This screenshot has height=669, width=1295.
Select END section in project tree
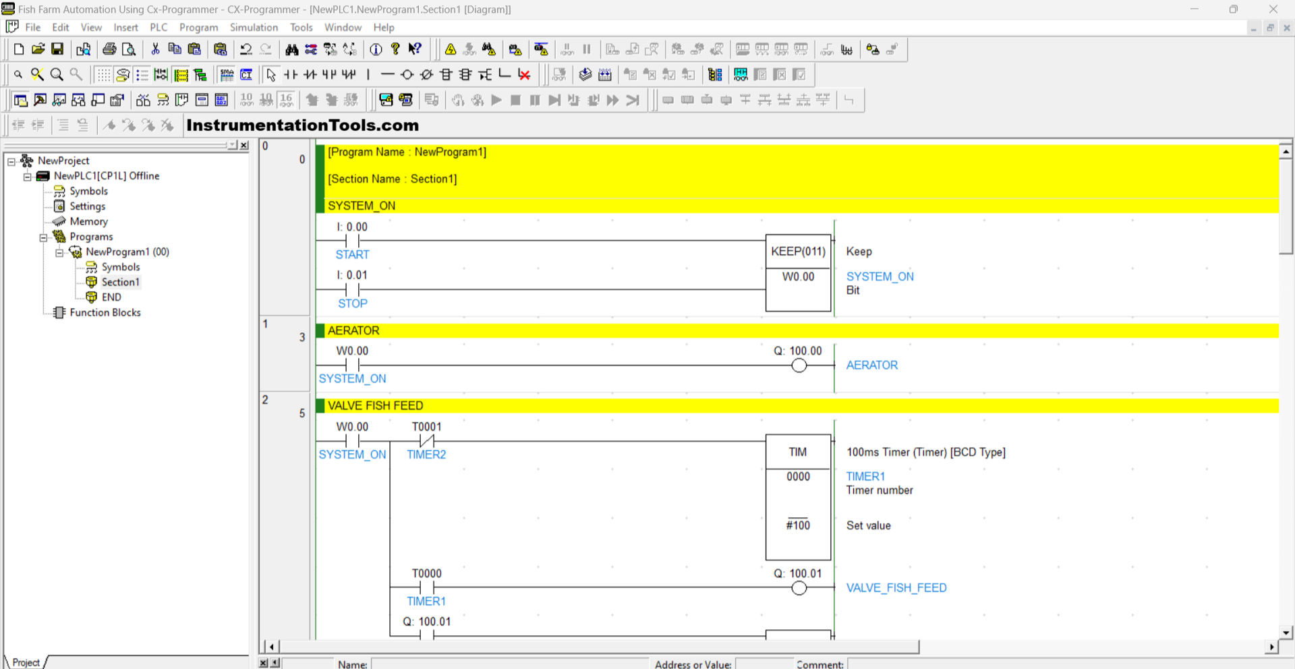(x=111, y=297)
